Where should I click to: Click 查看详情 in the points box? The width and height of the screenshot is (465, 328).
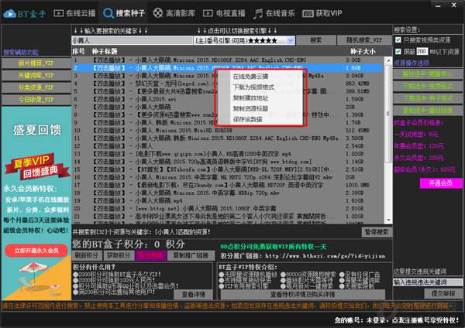click(x=193, y=294)
